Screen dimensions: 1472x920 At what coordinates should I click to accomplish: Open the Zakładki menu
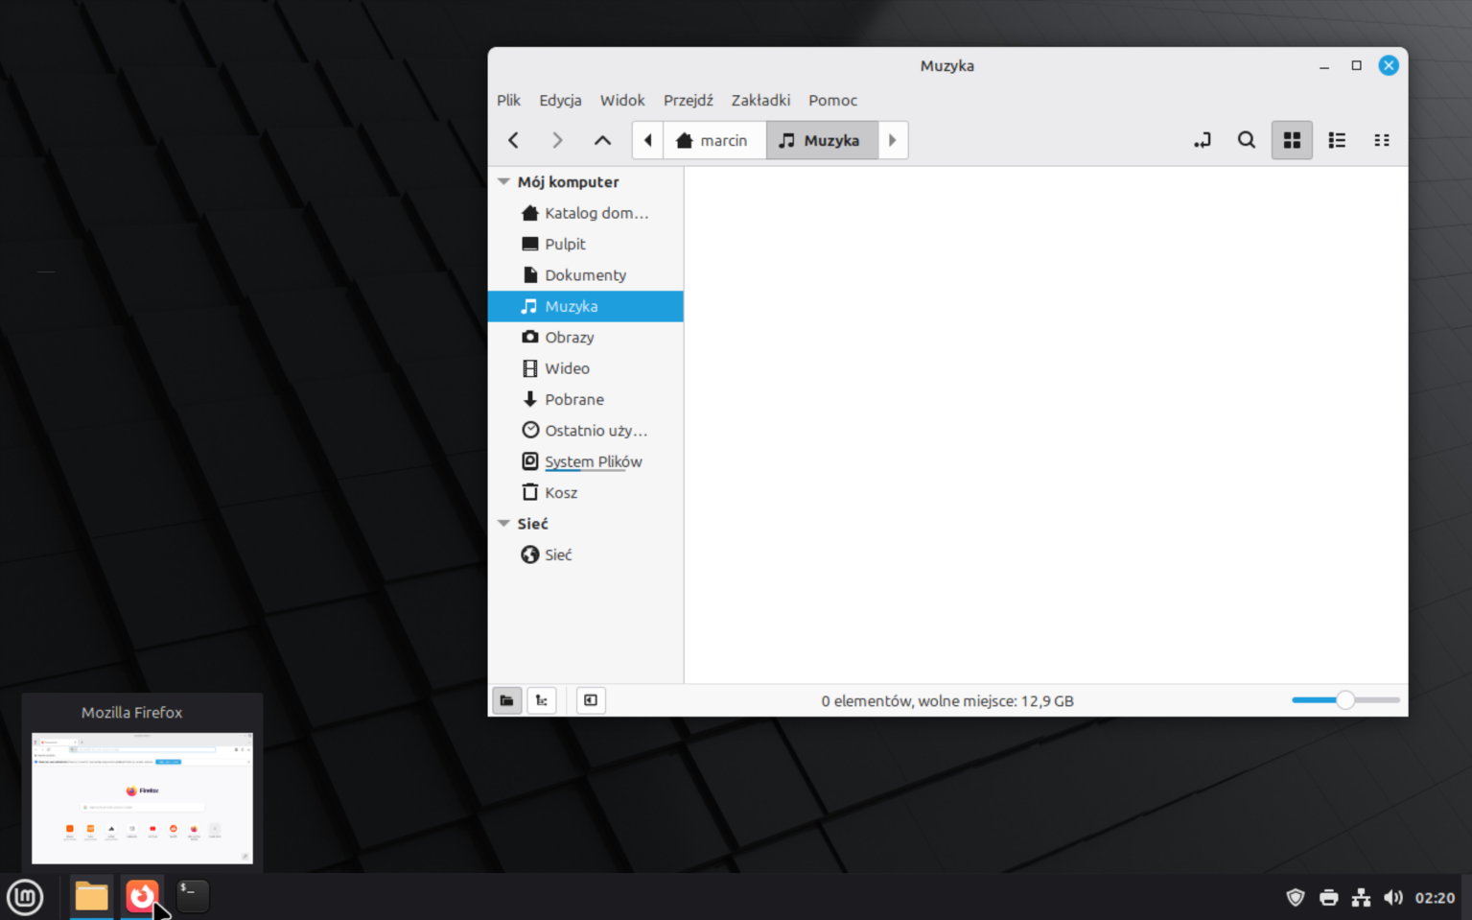760,101
